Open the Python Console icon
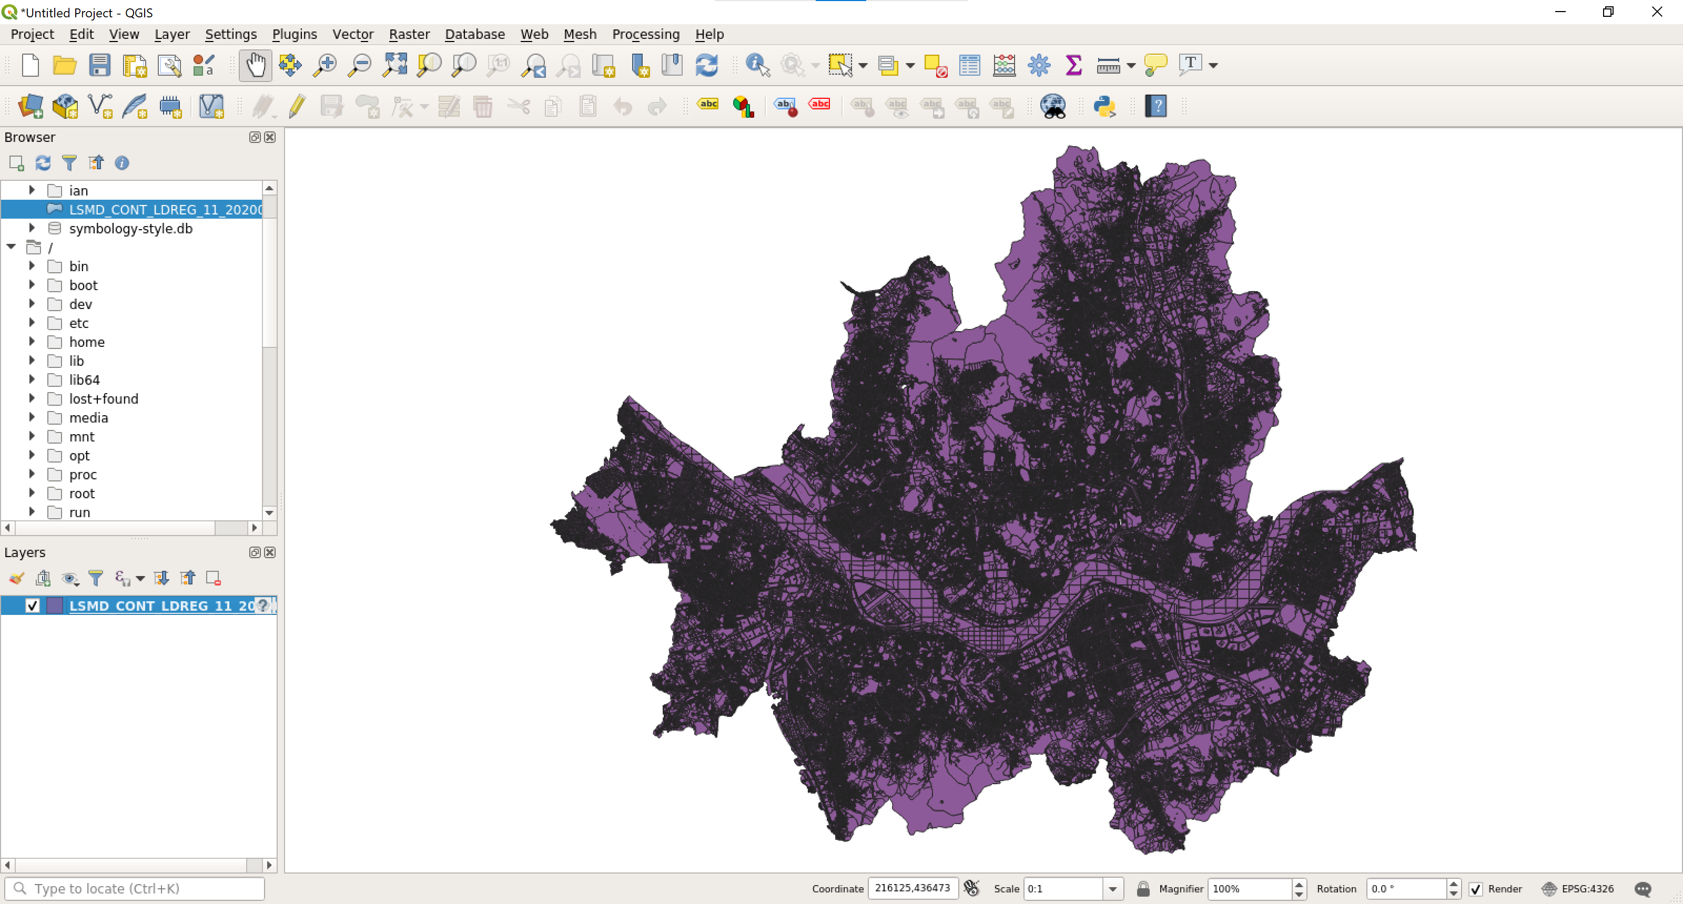 pos(1104,106)
